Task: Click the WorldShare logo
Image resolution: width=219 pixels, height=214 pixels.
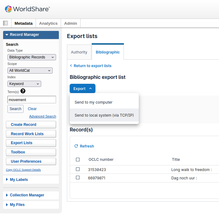Action: (27, 9)
